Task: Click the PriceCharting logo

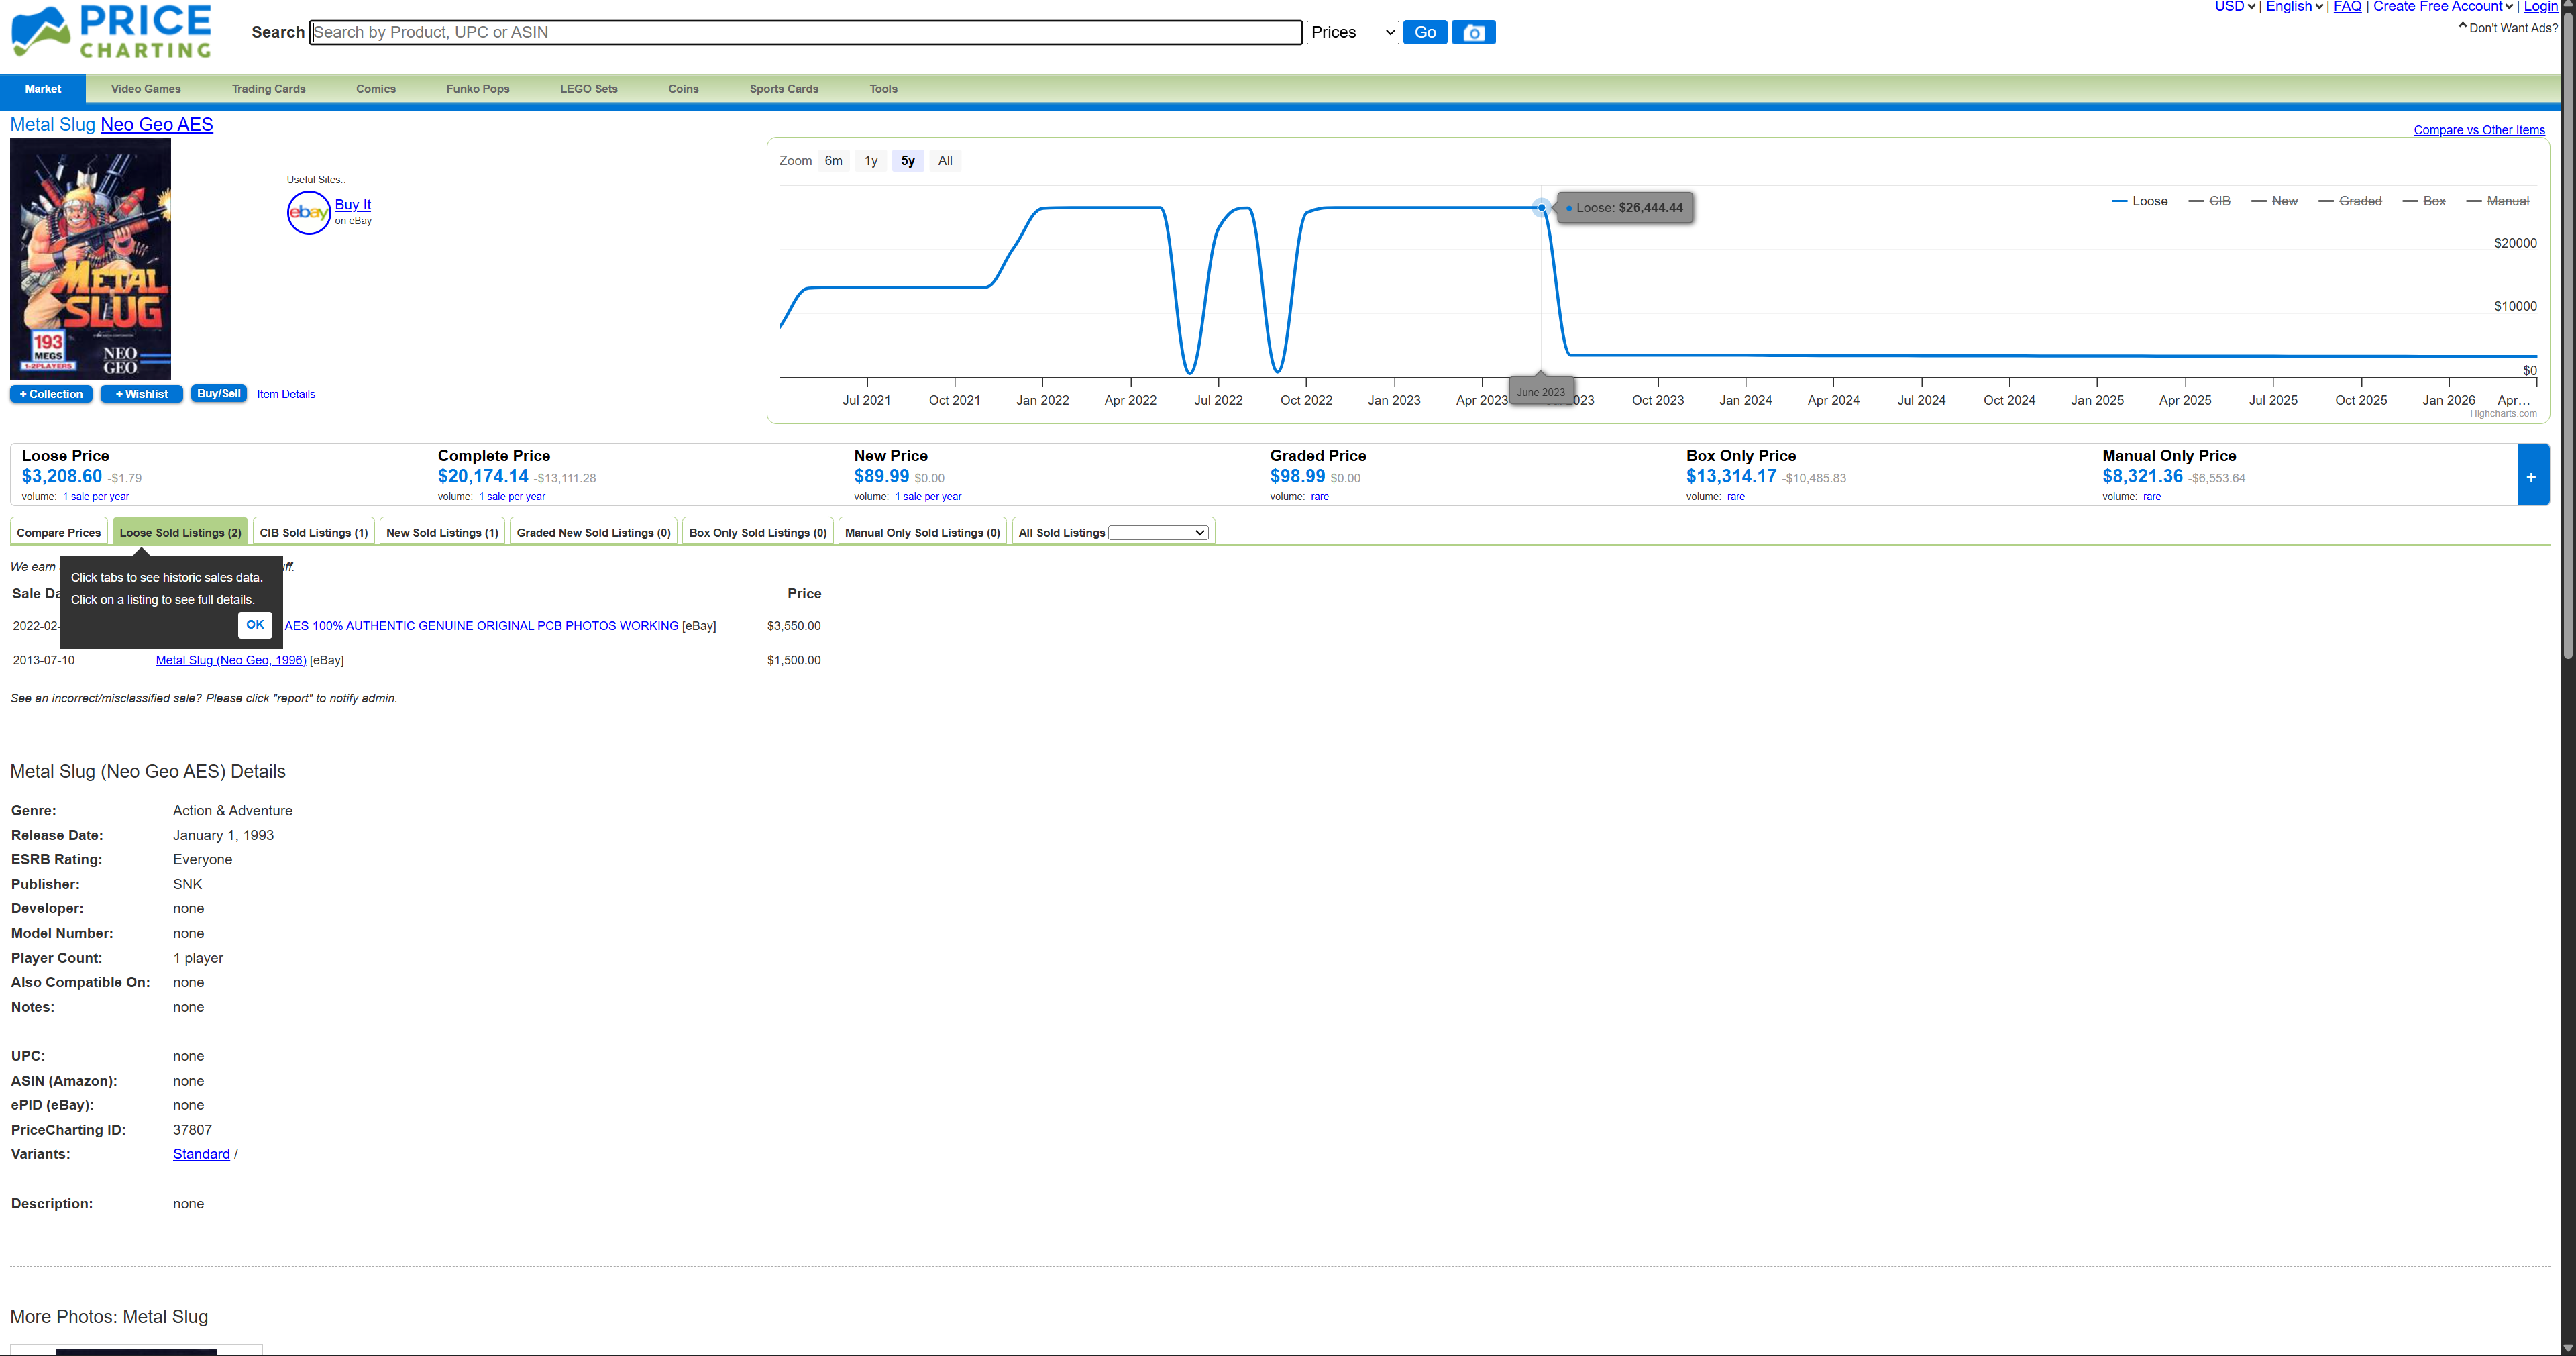Action: (111, 32)
